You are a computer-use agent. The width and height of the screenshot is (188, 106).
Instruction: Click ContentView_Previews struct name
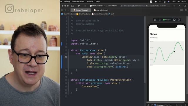(x=94, y=80)
